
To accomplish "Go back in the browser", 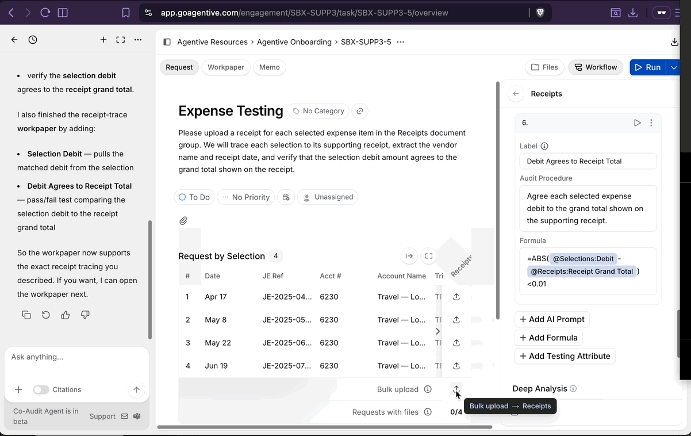I will [x=11, y=13].
